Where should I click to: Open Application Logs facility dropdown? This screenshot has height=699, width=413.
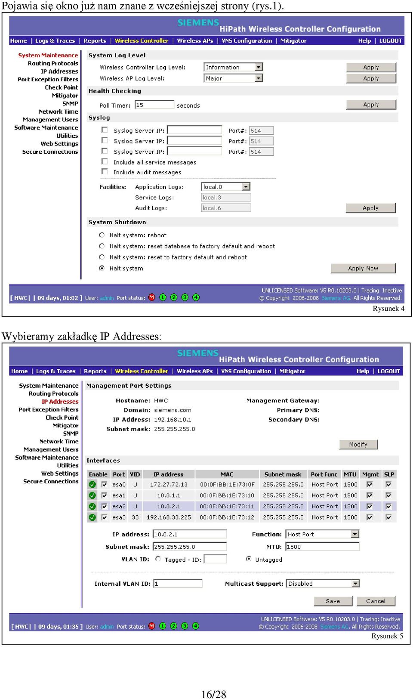tap(226, 187)
